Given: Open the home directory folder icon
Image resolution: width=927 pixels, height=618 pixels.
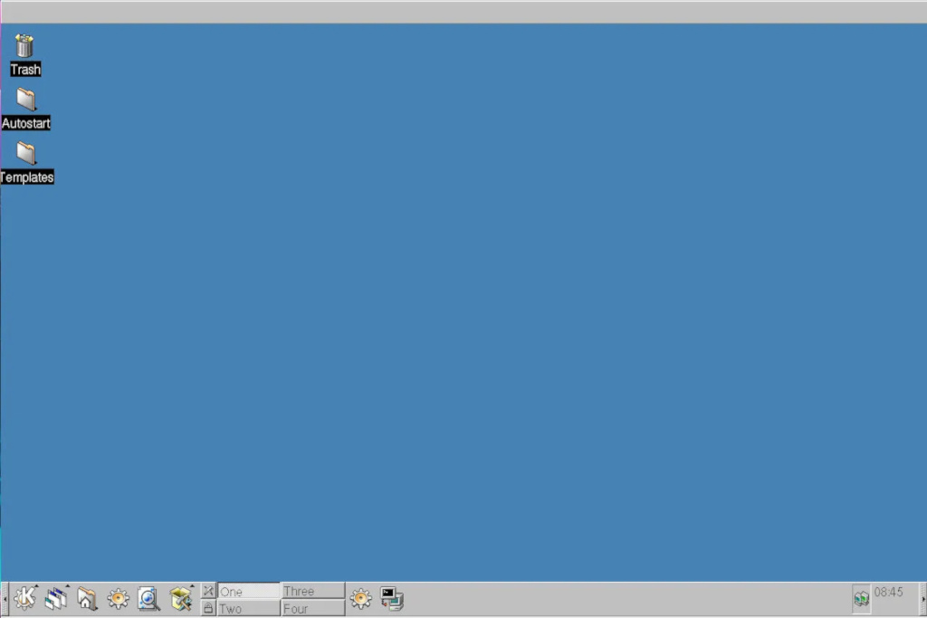Looking at the screenshot, I should click(87, 598).
